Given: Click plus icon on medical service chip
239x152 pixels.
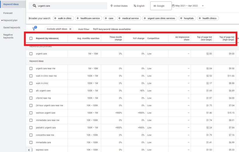Looking at the screenshot, I should [x=119, y=18].
